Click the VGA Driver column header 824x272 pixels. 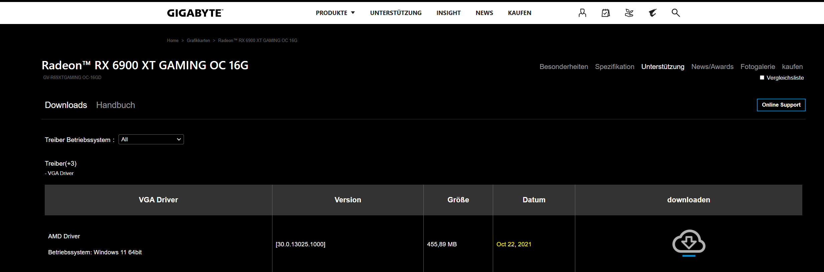(x=158, y=200)
